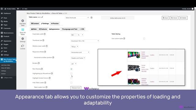The width and height of the screenshot is (196, 110).
Task: Open the Appearance sub-tab
Action: (55, 29)
